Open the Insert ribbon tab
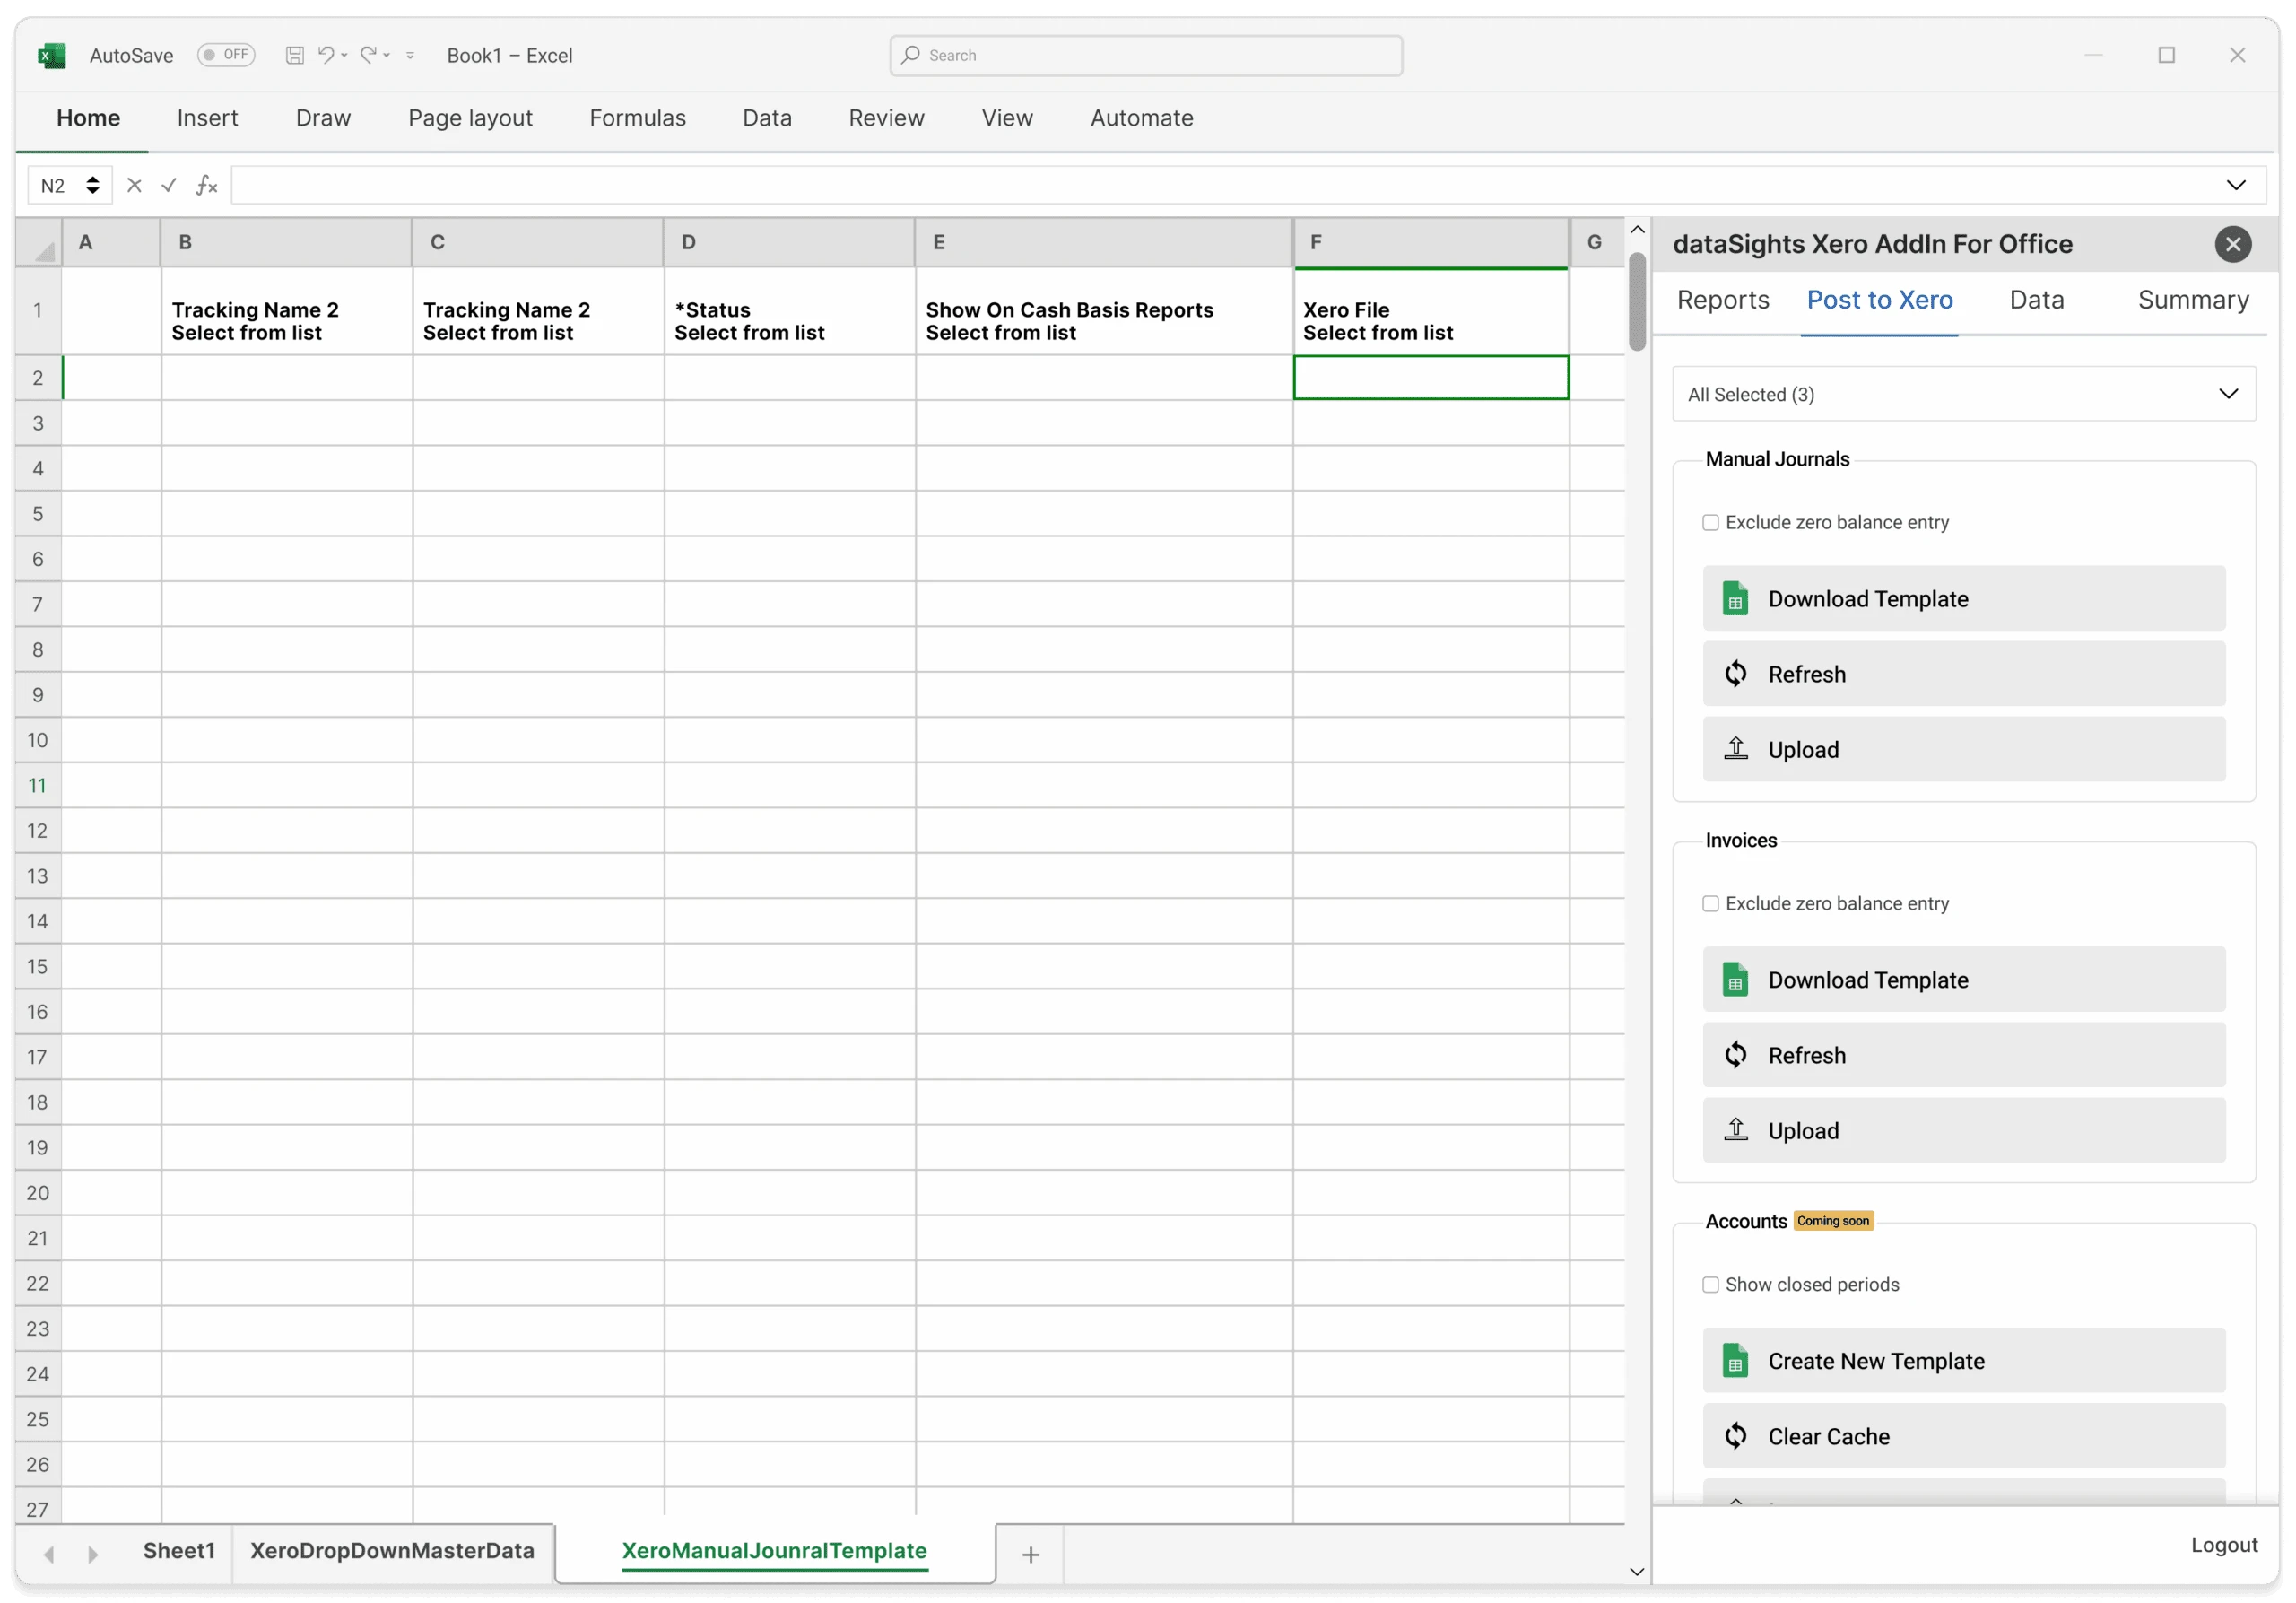 click(208, 118)
